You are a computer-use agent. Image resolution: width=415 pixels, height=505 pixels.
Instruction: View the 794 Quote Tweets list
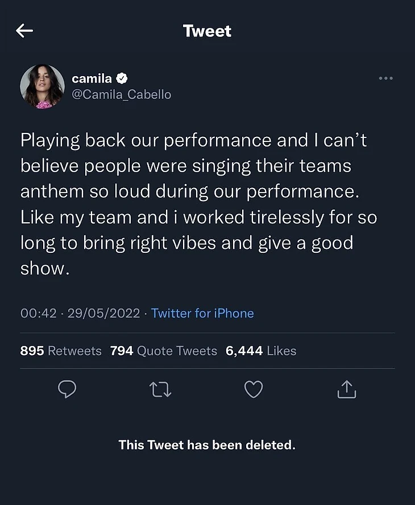tap(164, 351)
